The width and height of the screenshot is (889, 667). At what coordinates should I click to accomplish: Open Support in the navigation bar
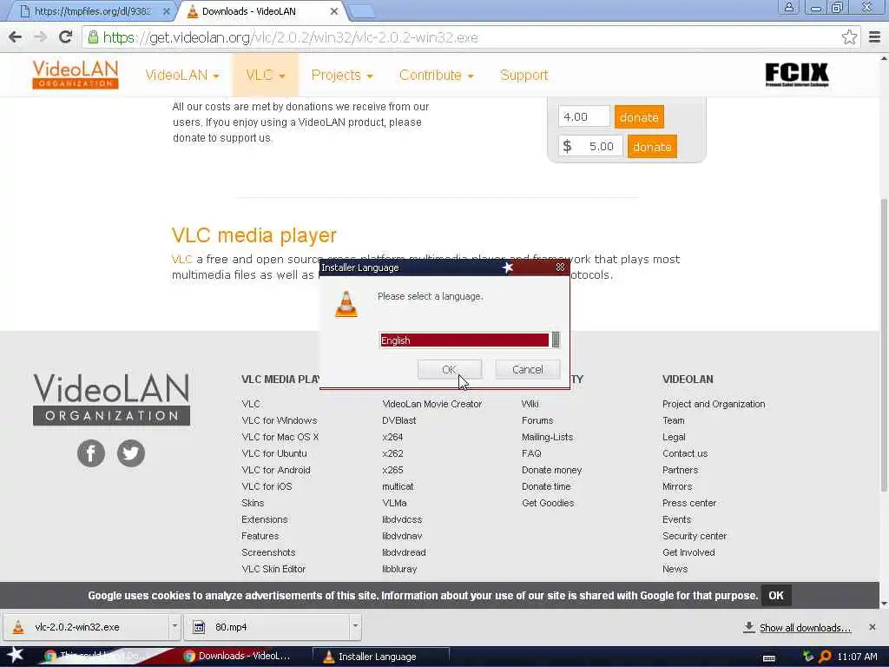click(x=524, y=75)
